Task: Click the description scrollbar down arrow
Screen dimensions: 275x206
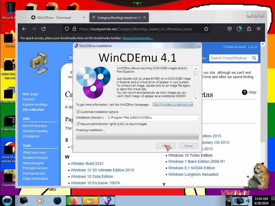Action: tap(196, 98)
